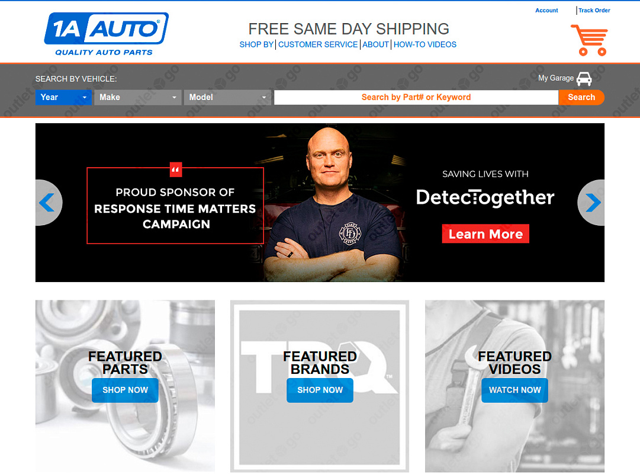Viewport: 640px width, 474px height.
Task: Click the Account link
Action: click(546, 10)
